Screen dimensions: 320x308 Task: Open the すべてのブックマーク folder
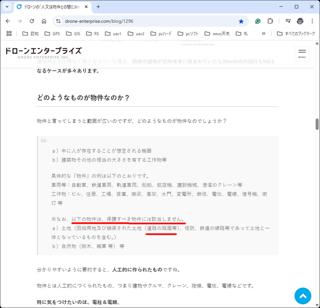click(295, 33)
